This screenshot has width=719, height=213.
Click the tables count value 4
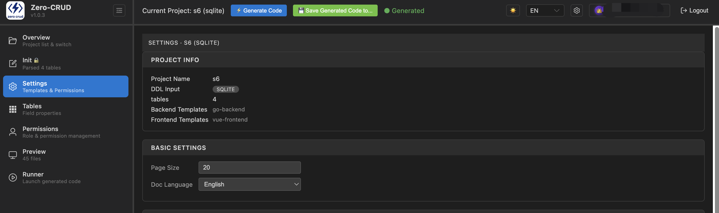pyautogui.click(x=214, y=99)
